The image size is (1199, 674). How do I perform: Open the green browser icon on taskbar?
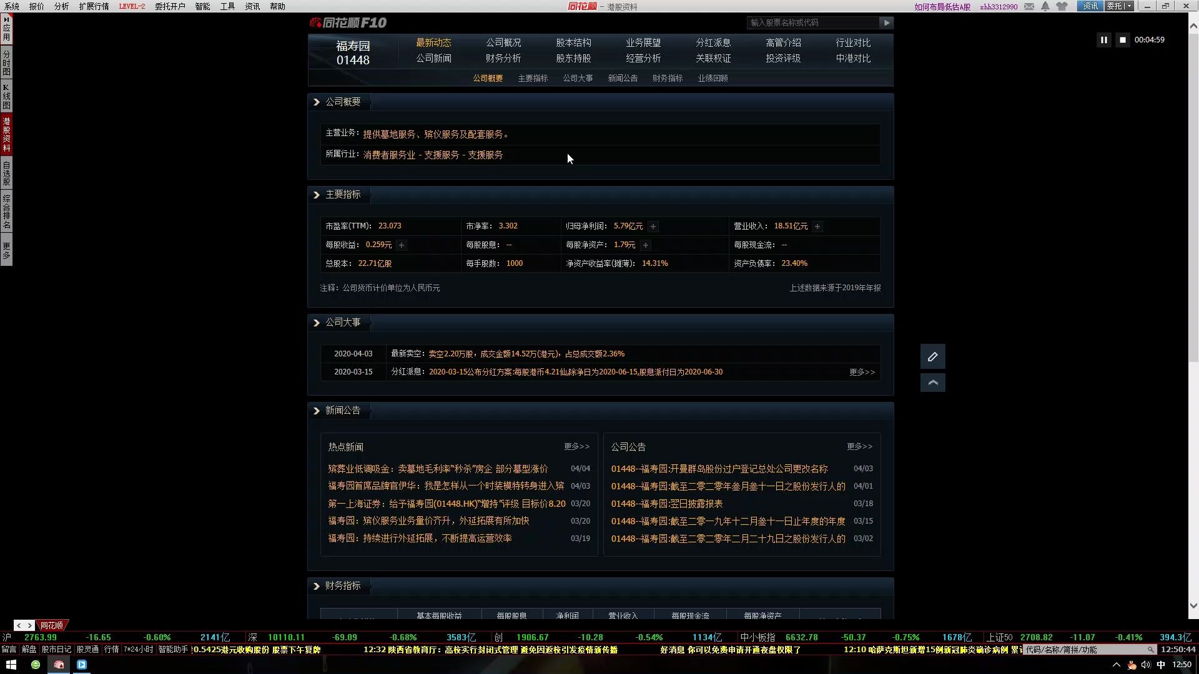point(36,665)
